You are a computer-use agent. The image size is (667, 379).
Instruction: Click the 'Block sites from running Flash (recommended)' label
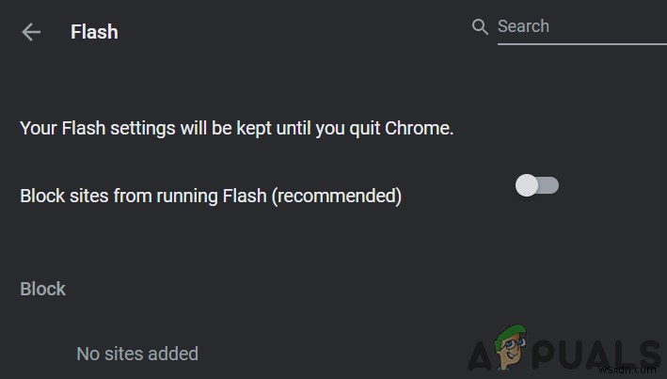211,196
